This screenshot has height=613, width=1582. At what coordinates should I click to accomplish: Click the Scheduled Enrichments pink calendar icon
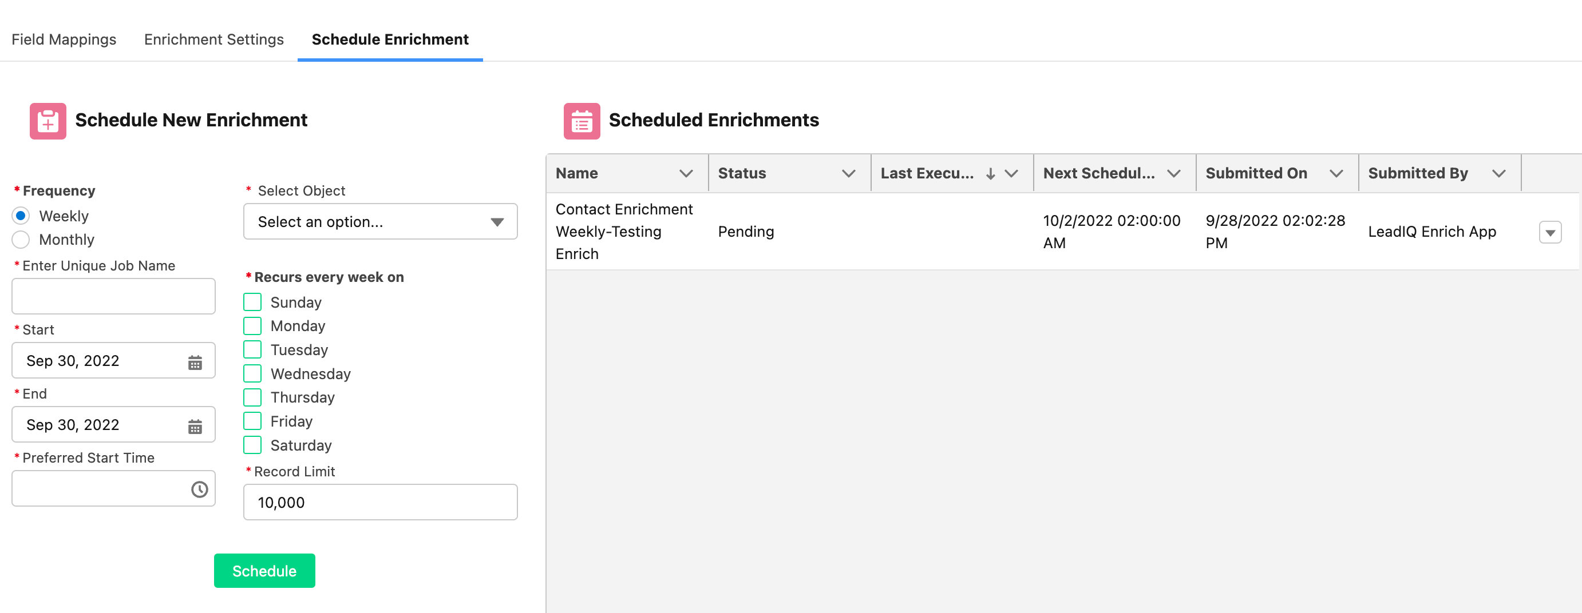(581, 121)
